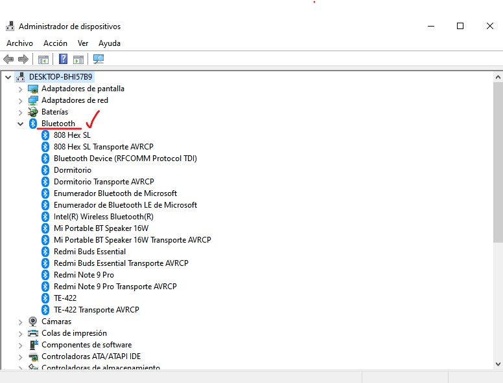Image resolution: width=503 pixels, height=383 pixels.
Task: Click the Device Manager title bar icon
Action: (x=10, y=27)
